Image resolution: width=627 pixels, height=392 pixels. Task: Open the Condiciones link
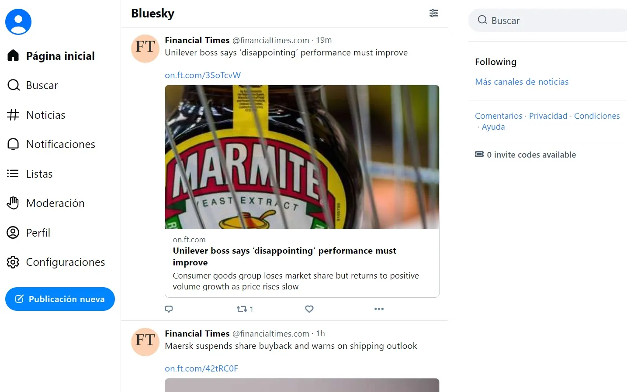coord(597,116)
